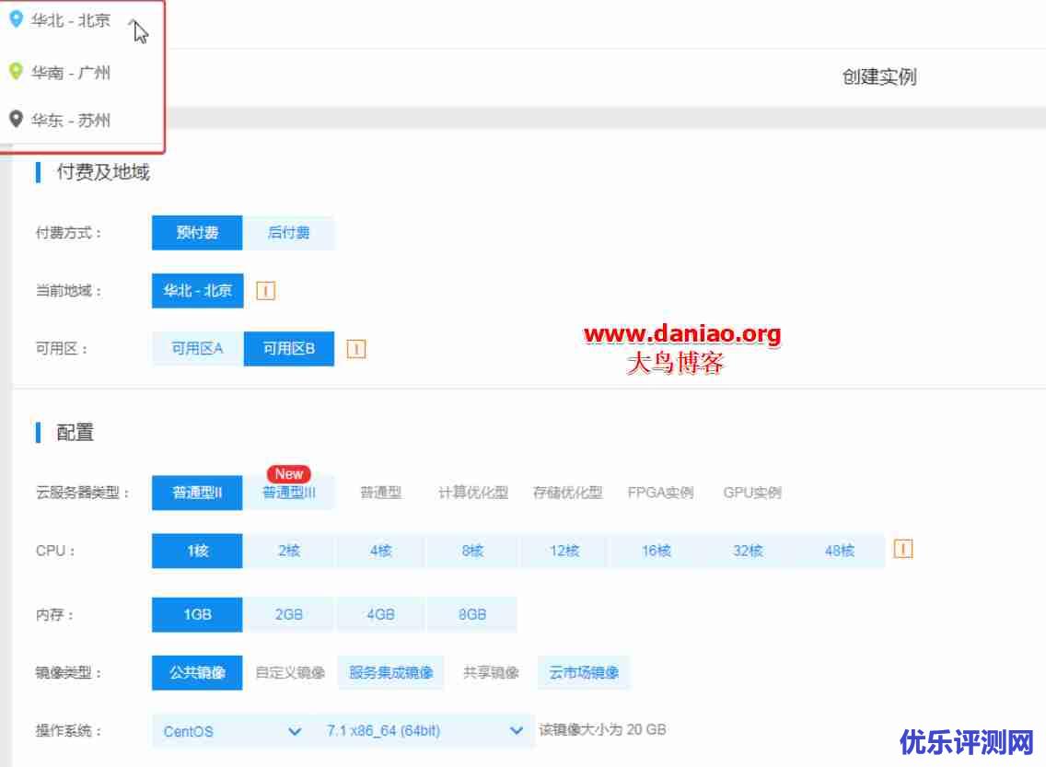This screenshot has width=1046, height=767.
Task: Click the blue location pin beside 华北-北京
Action: pos(16,18)
